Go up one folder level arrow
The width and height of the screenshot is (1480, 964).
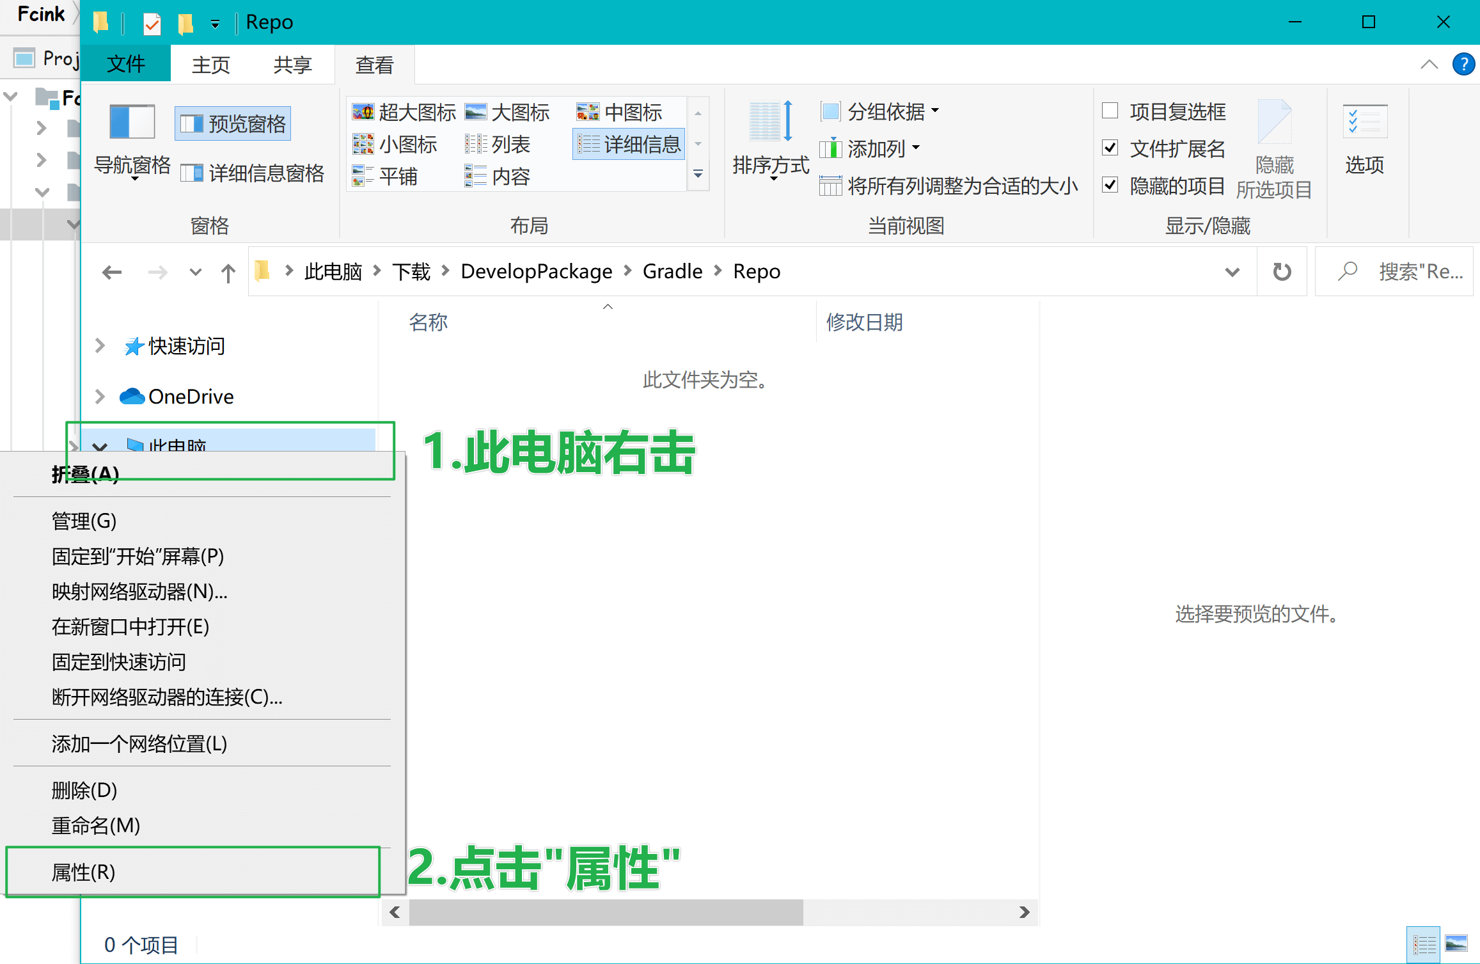(x=228, y=273)
